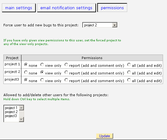This screenshot has height=140, width=167.
Task: Click the Permissions column header
Action: [92, 58]
